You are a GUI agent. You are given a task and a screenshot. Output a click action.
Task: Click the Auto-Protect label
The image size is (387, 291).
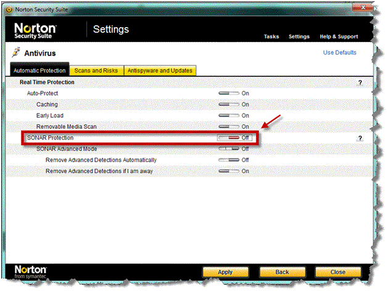[x=43, y=93]
